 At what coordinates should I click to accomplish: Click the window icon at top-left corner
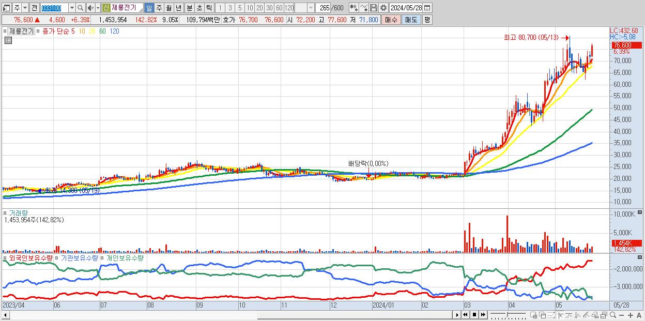(x=7, y=8)
